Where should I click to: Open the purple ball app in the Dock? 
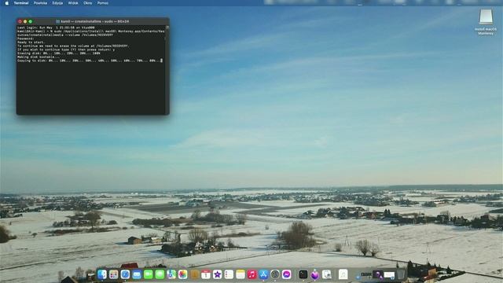click(314, 274)
